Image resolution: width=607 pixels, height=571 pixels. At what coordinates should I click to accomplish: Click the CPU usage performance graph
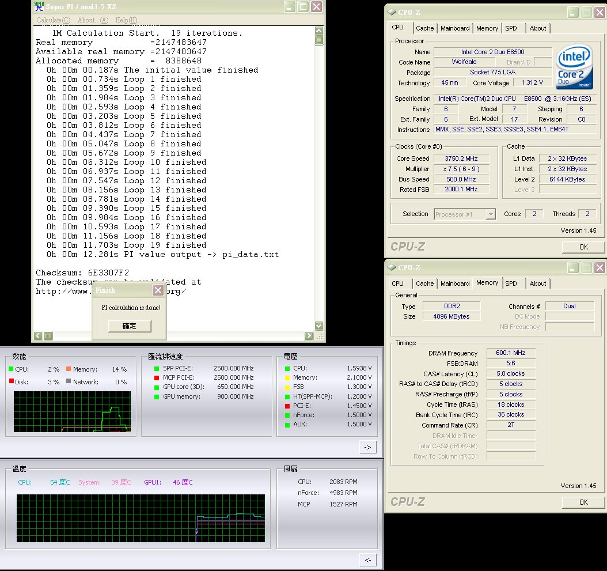[72, 411]
